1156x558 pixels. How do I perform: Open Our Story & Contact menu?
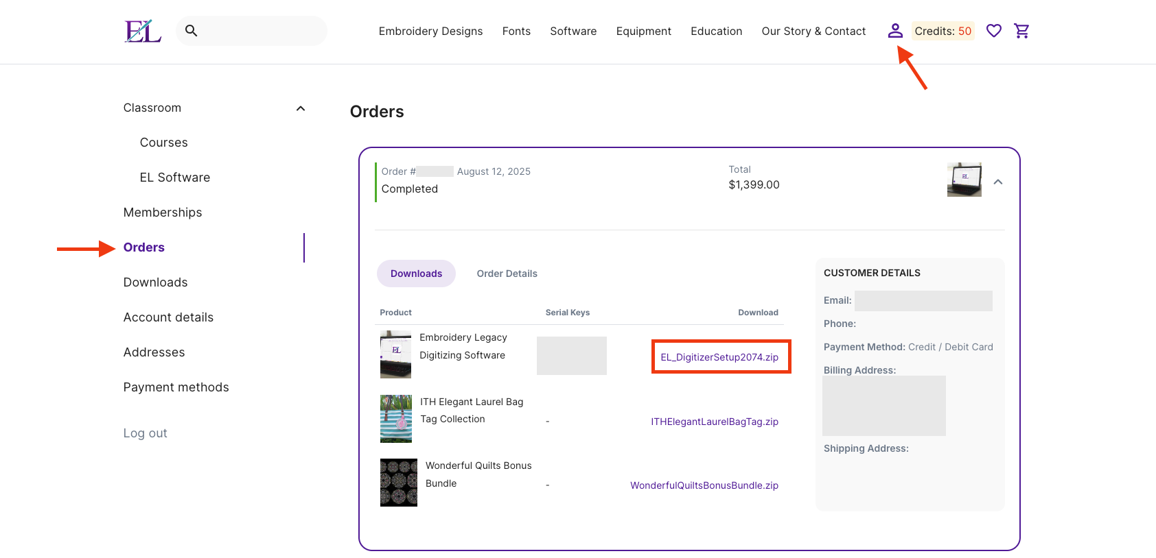813,31
